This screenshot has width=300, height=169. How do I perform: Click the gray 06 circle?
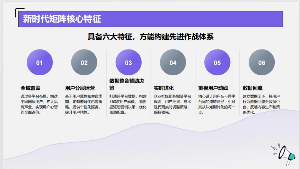click(262, 62)
